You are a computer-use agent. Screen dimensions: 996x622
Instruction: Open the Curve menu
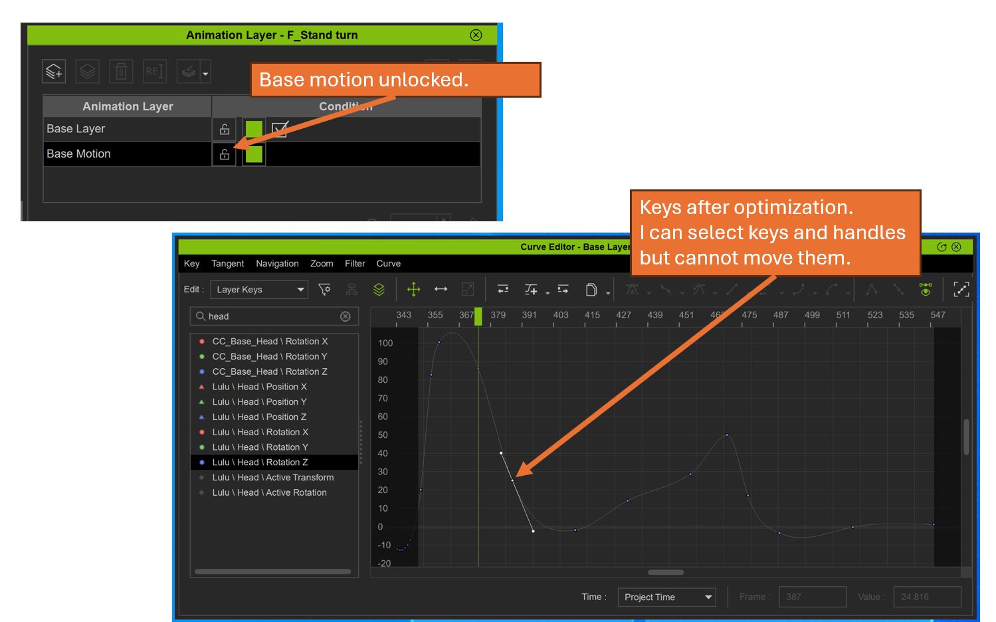[389, 264]
